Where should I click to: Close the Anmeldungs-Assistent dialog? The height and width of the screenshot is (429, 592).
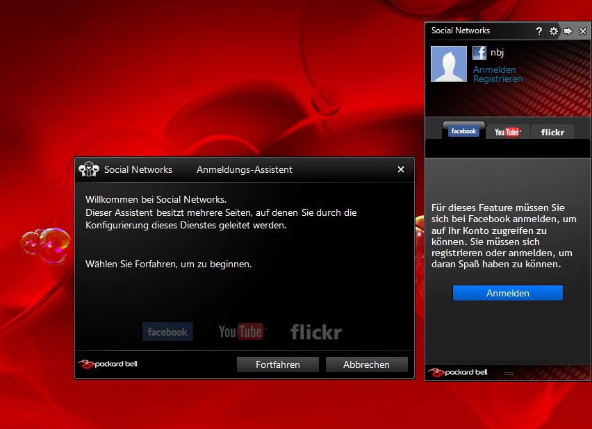pyautogui.click(x=401, y=169)
